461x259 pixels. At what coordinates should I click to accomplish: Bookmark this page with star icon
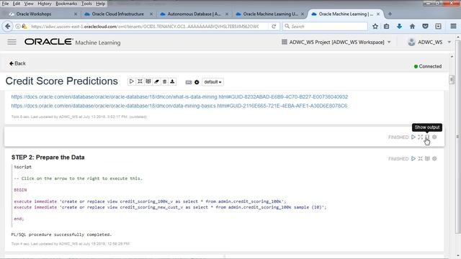tap(375, 27)
